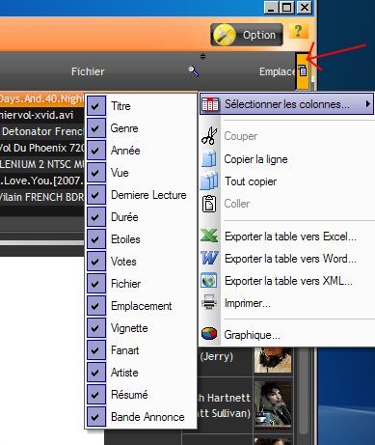Expand the Sélectionner les colonnes submenu arrow

(x=367, y=104)
